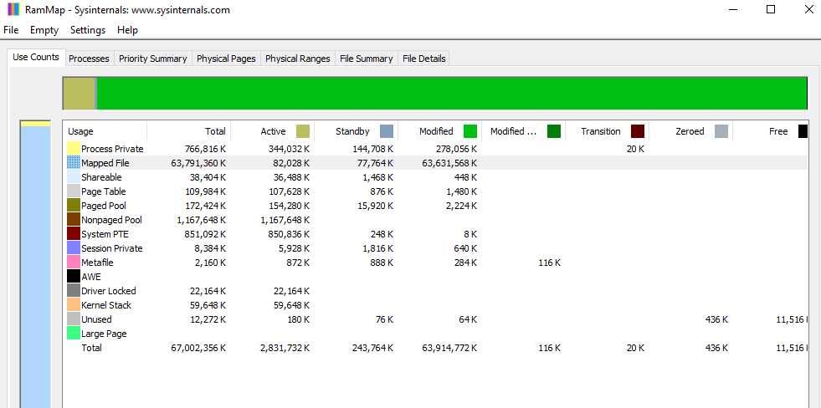Click the Standby column header
This screenshot has height=408, width=821.
[x=356, y=131]
